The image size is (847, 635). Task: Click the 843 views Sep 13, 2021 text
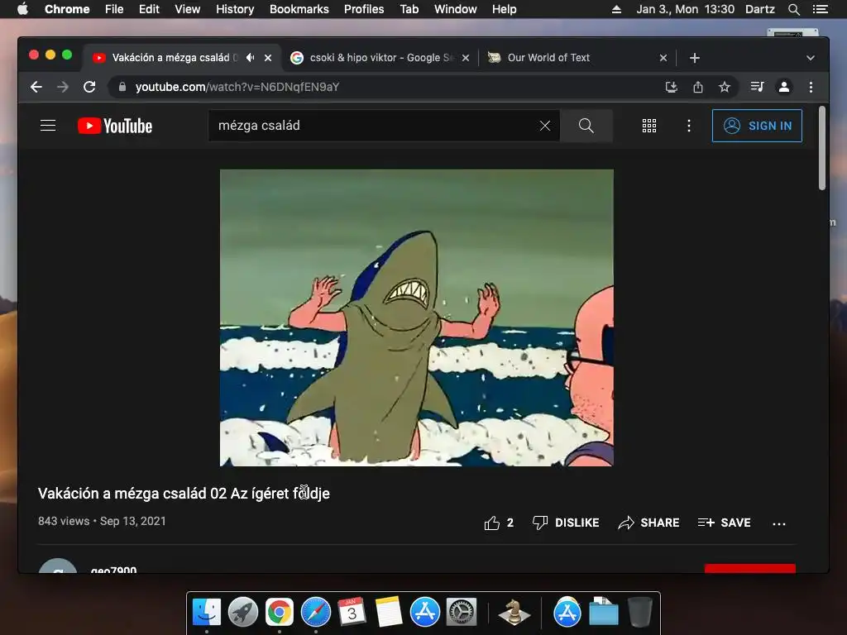click(102, 521)
